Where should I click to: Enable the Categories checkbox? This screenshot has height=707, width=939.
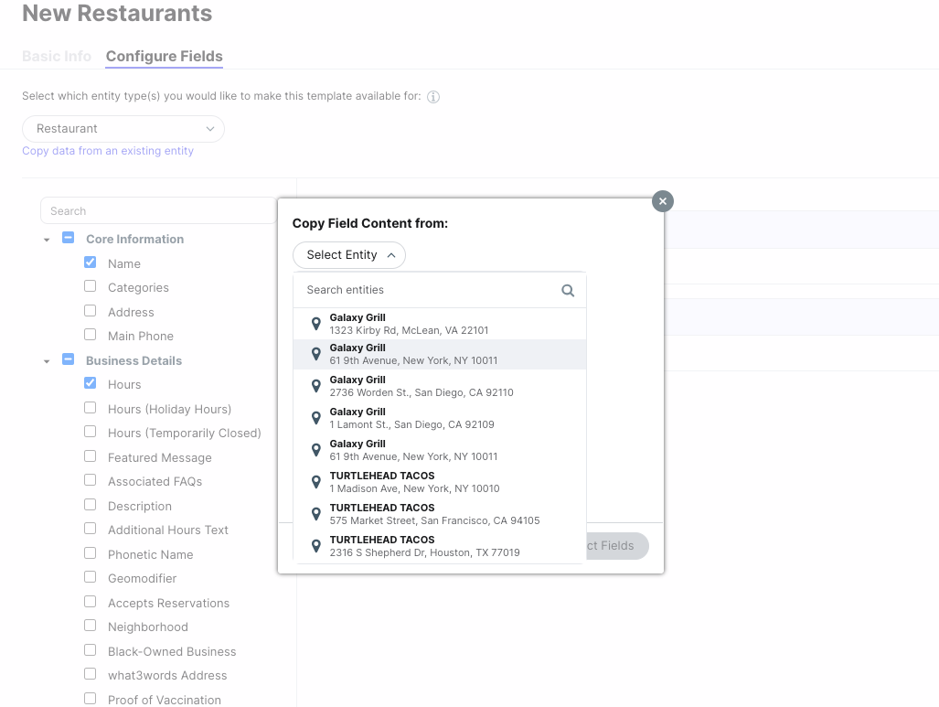pos(91,286)
